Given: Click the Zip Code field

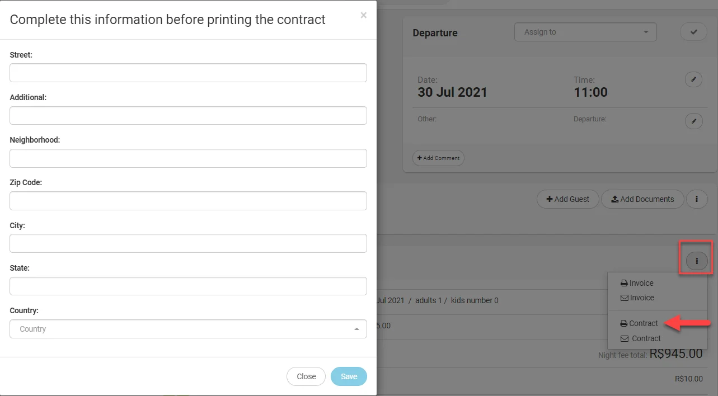Looking at the screenshot, I should (188, 201).
